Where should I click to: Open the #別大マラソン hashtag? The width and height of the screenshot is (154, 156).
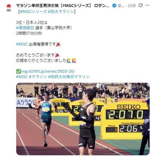pyautogui.click(x=61, y=12)
